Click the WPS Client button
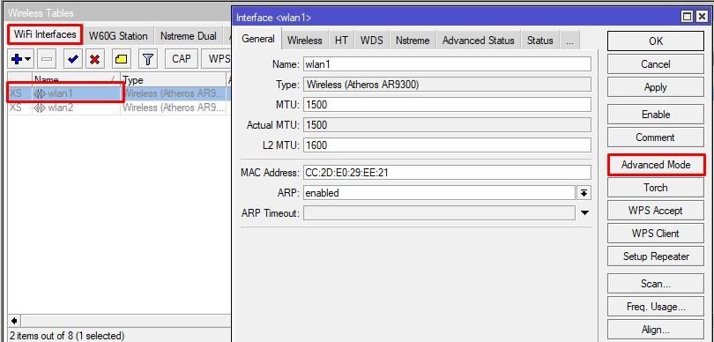 [x=656, y=234]
